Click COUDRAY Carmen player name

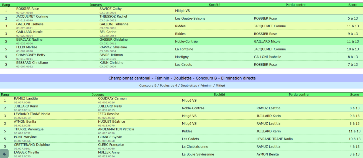112,99
